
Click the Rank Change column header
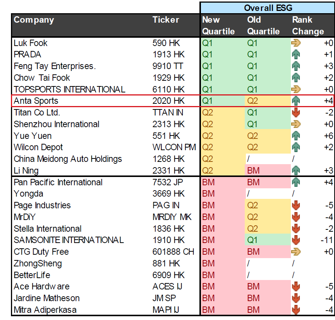pos(308,26)
